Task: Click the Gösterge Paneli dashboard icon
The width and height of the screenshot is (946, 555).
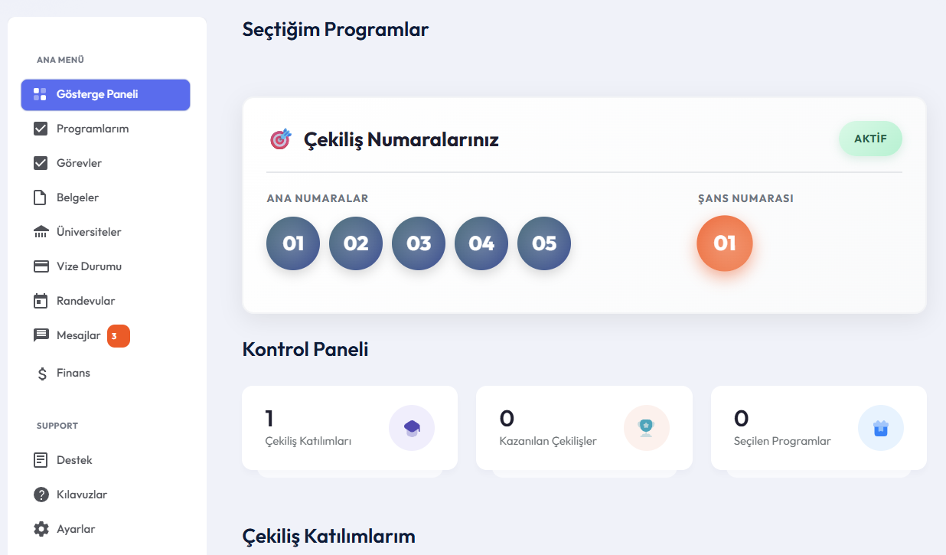Action: click(x=40, y=94)
